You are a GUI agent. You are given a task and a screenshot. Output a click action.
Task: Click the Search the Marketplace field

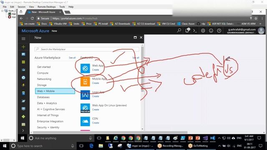click(87, 49)
